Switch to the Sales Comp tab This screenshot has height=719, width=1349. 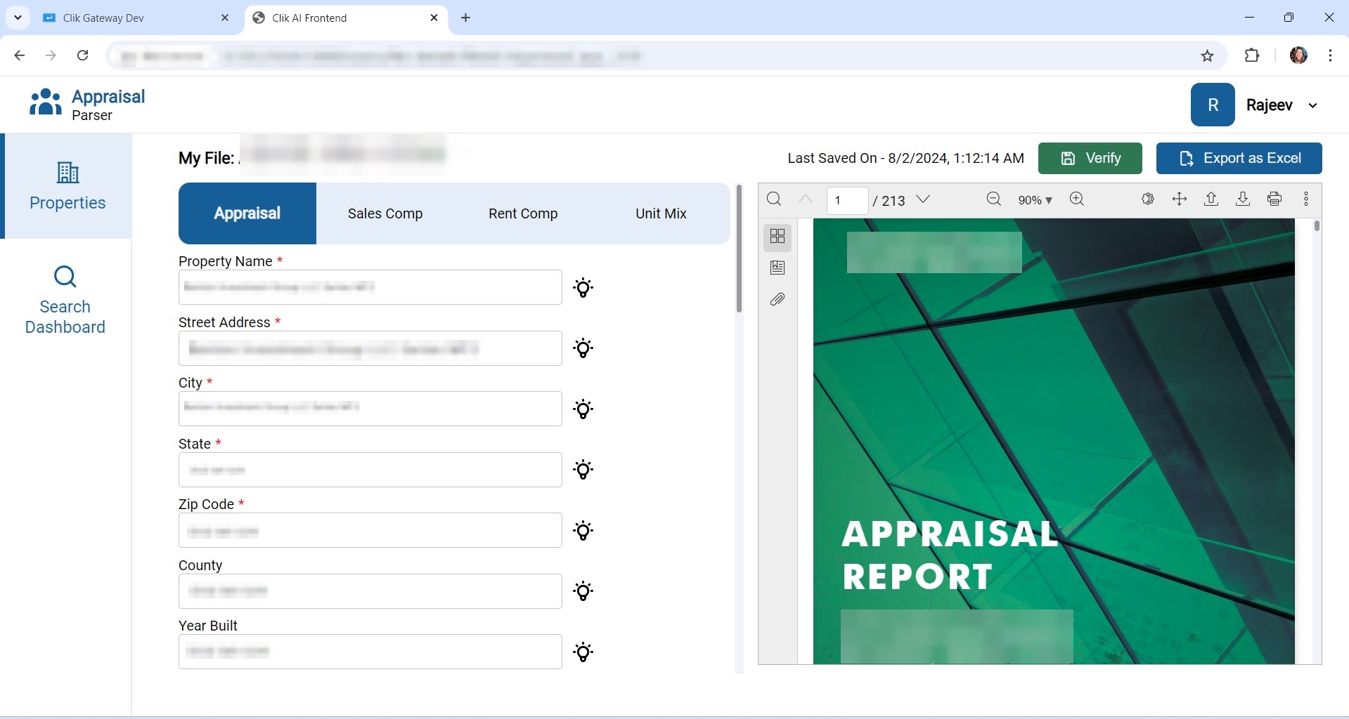pos(385,213)
